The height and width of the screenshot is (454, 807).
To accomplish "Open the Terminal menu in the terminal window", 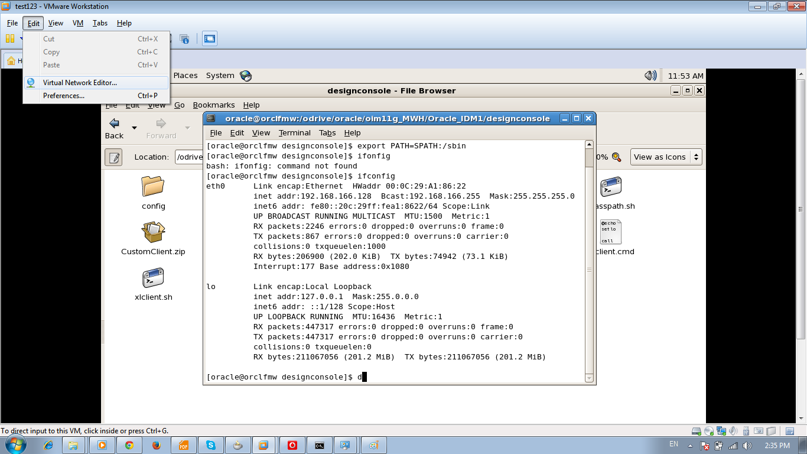I will (x=294, y=132).
